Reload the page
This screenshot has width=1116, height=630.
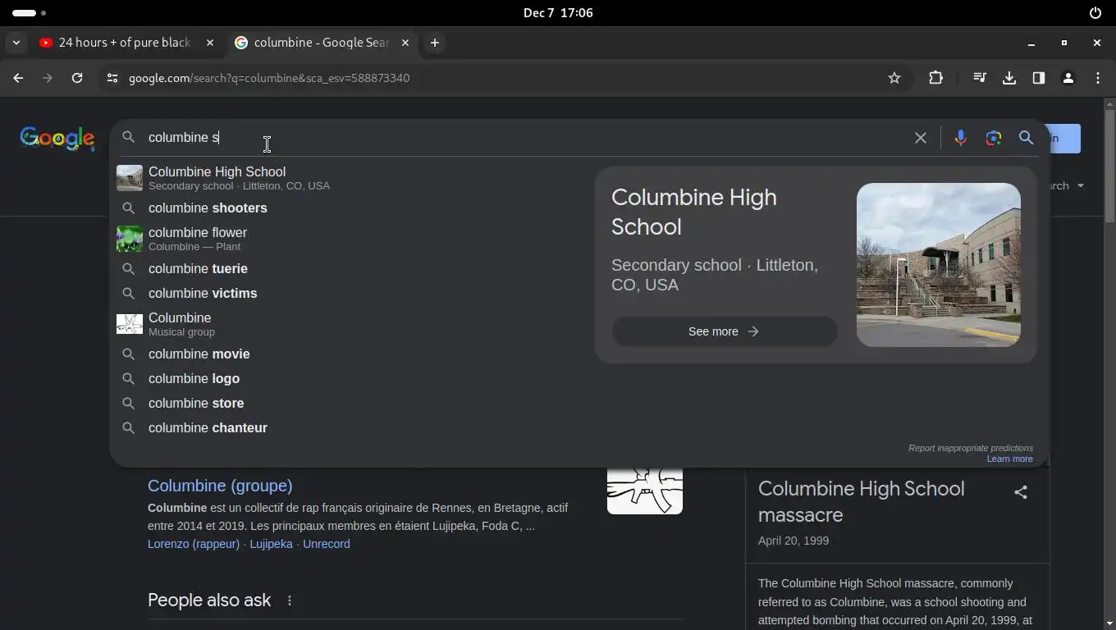77,78
